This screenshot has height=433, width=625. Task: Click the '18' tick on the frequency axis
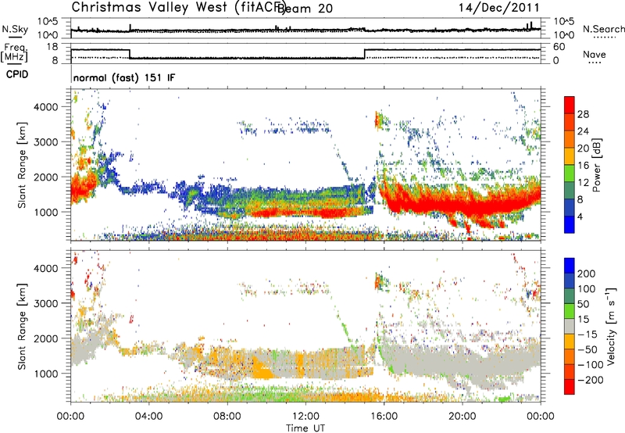(x=52, y=47)
